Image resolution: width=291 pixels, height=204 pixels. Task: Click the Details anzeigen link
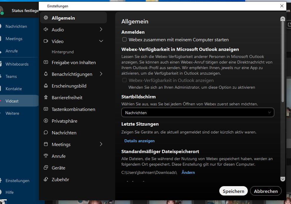(x=139, y=141)
